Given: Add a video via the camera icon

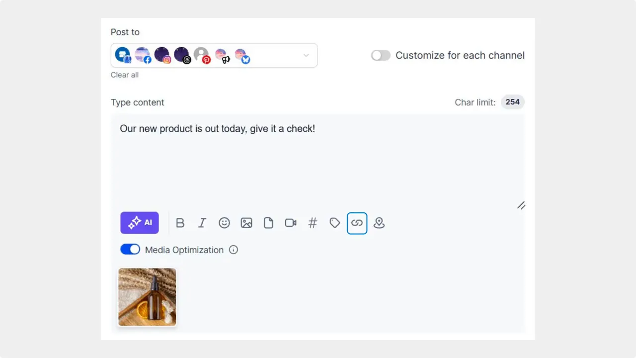Looking at the screenshot, I should coord(291,223).
